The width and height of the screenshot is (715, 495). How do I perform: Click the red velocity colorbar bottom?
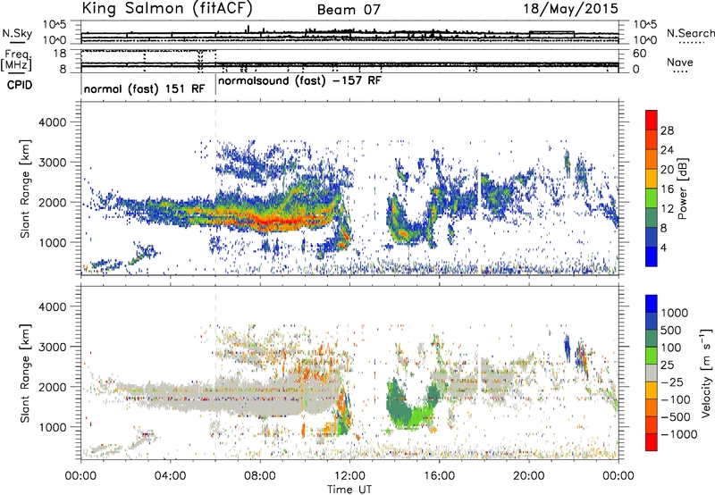(x=652, y=442)
